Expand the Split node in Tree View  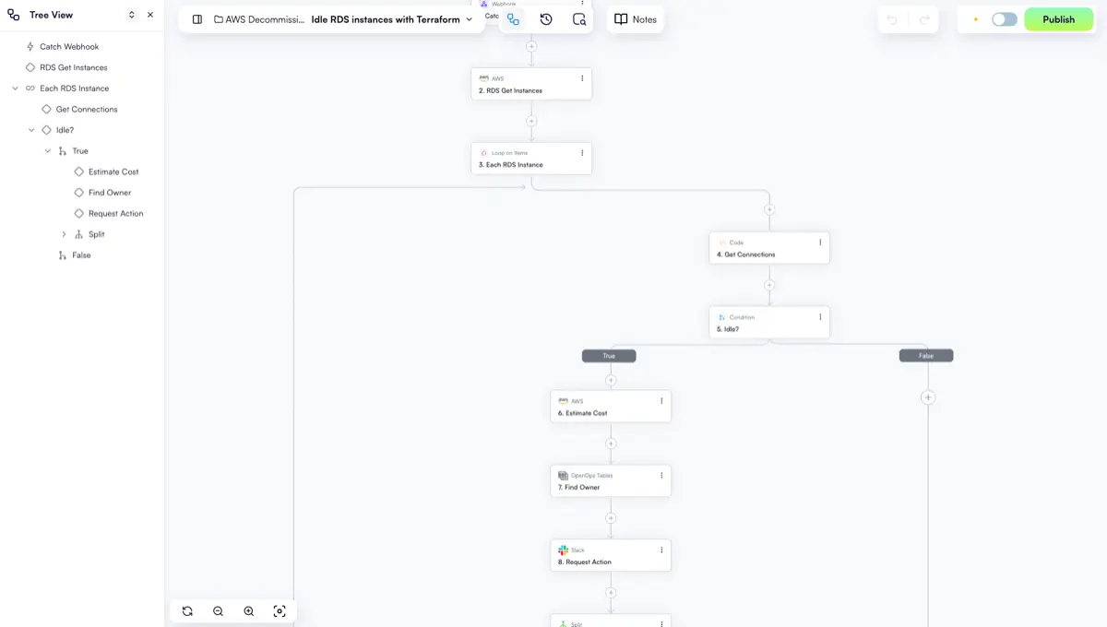click(63, 233)
